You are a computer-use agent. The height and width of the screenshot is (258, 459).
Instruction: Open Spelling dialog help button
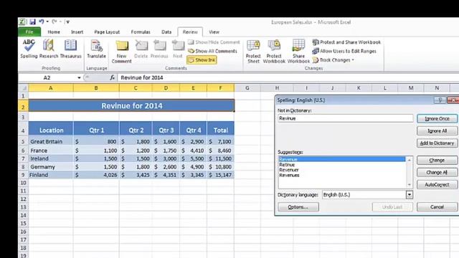click(x=440, y=100)
